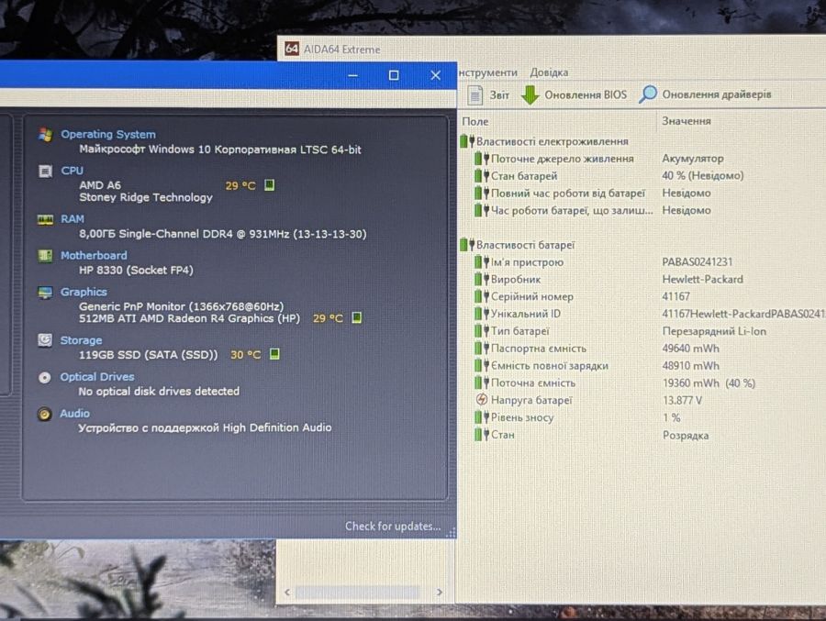Select the value 13.877 V
Image resolution: width=826 pixels, height=621 pixels.
(x=682, y=400)
